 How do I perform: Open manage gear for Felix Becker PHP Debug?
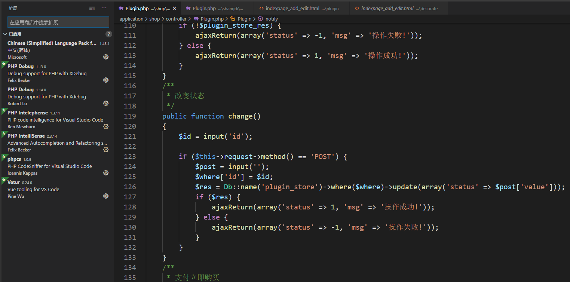(x=106, y=80)
